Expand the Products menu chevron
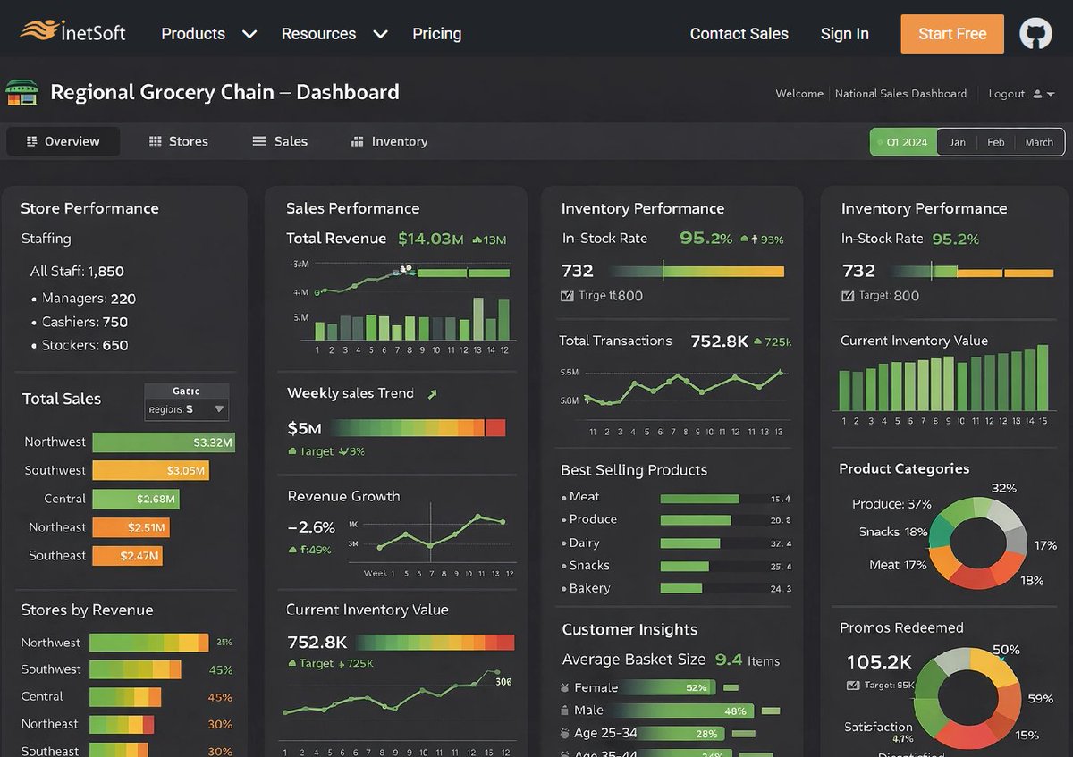1073x757 pixels. click(x=249, y=34)
